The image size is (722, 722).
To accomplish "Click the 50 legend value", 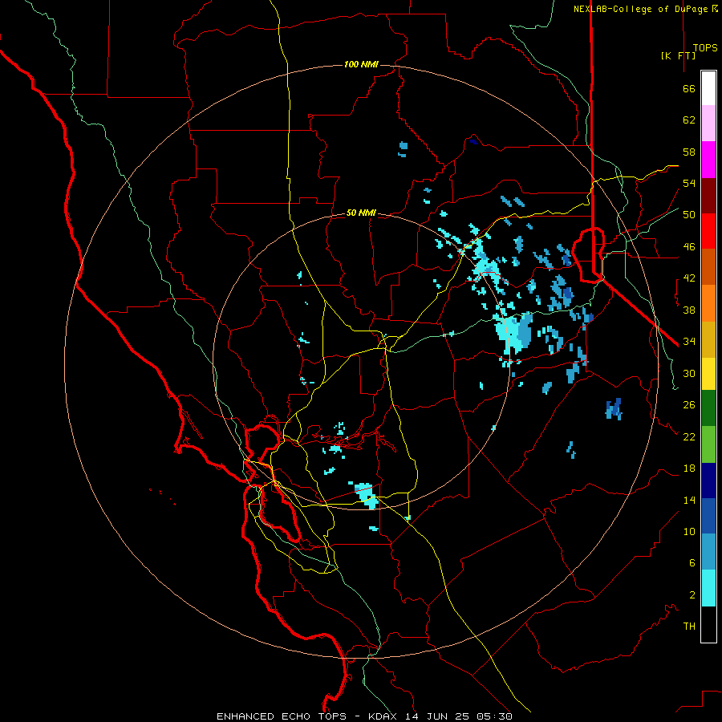I will 689,215.
